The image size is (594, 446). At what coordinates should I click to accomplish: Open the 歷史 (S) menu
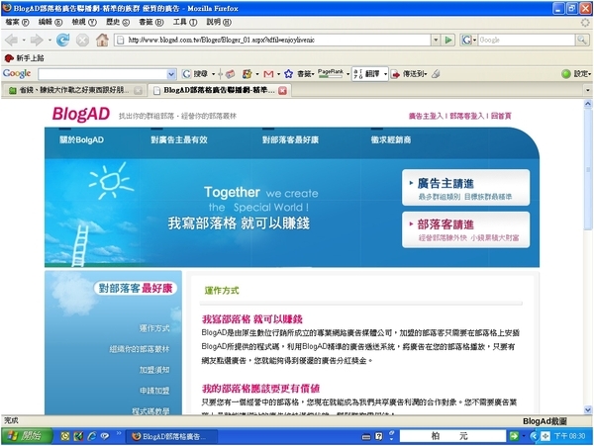pyautogui.click(x=118, y=23)
